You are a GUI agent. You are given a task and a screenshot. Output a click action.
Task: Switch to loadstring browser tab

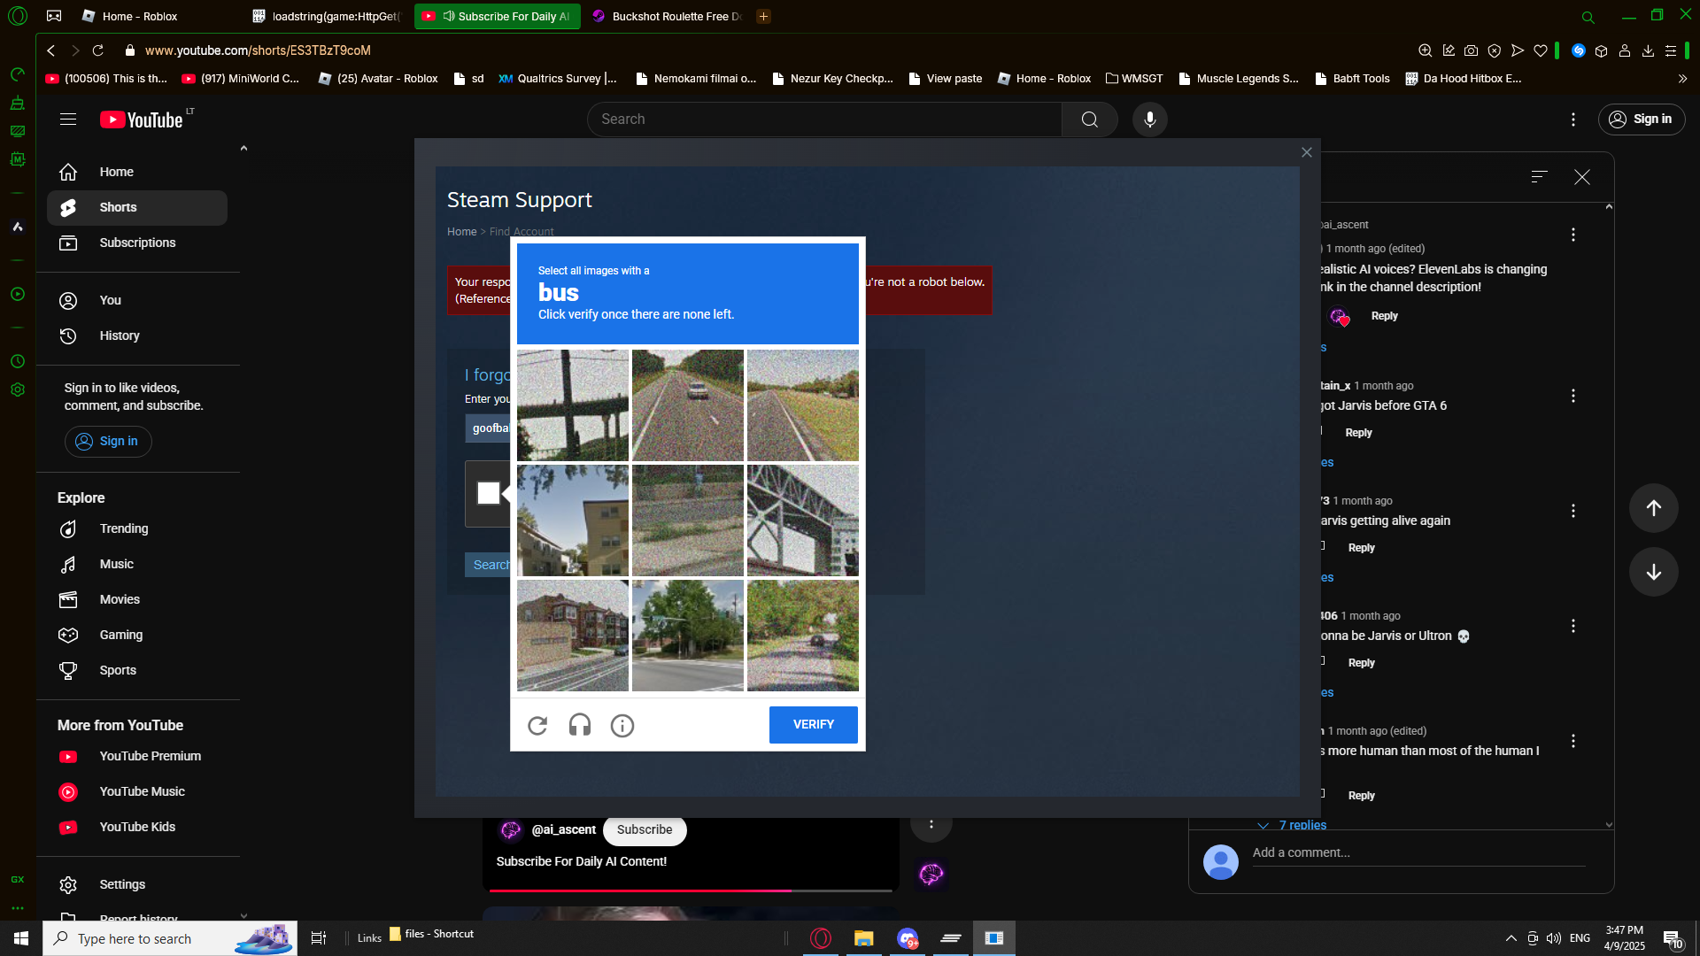(328, 16)
